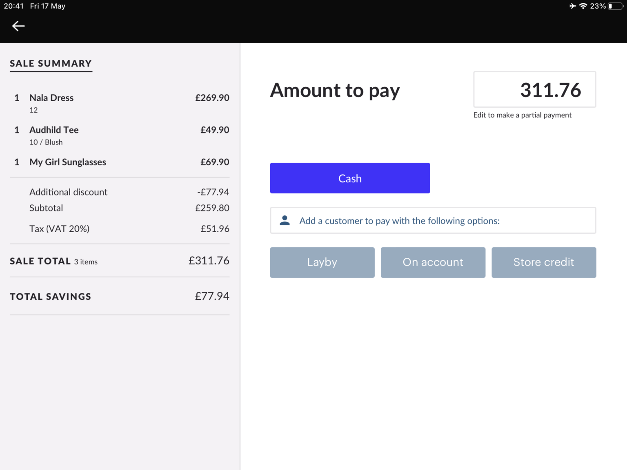This screenshot has width=627, height=470.
Task: Choose Layby as the payment option
Action: pos(322,262)
